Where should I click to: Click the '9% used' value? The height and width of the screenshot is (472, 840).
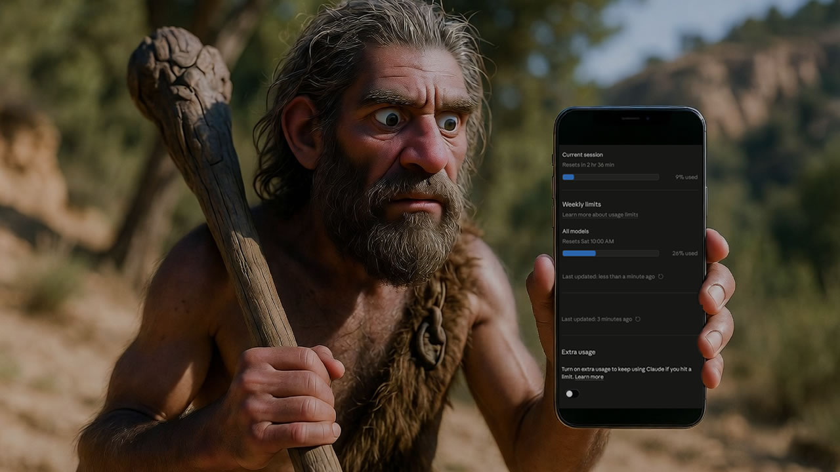coord(686,177)
